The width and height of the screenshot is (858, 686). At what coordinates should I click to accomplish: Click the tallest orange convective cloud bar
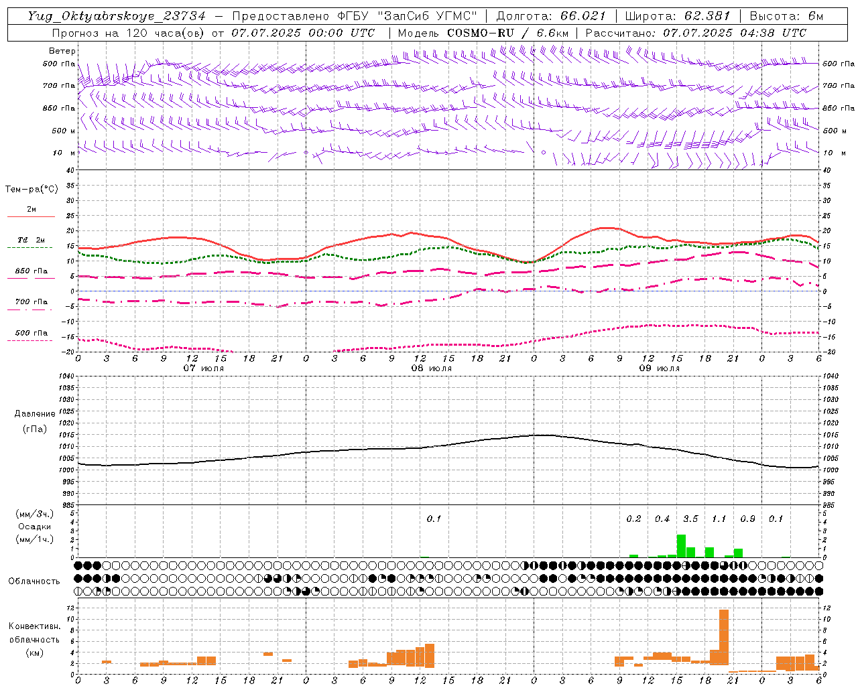[724, 637]
